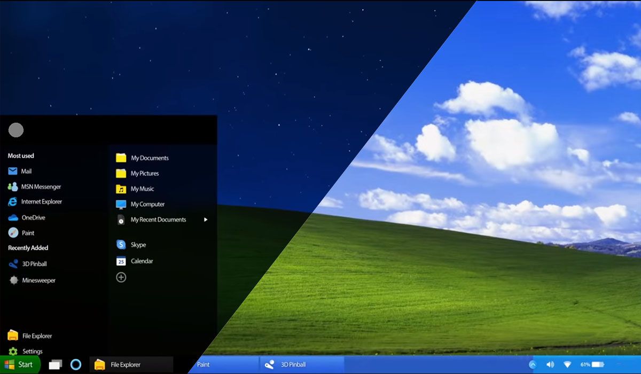The height and width of the screenshot is (374, 641).
Task: Launch Skype from the Start menu
Action: [x=131, y=245]
